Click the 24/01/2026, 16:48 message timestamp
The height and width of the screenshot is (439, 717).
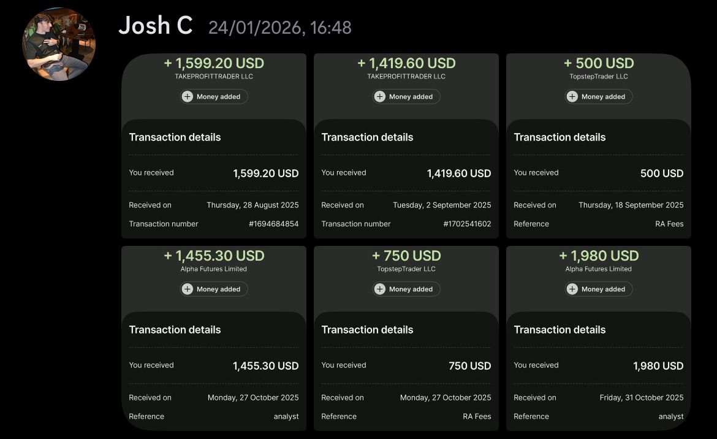pyautogui.click(x=280, y=28)
